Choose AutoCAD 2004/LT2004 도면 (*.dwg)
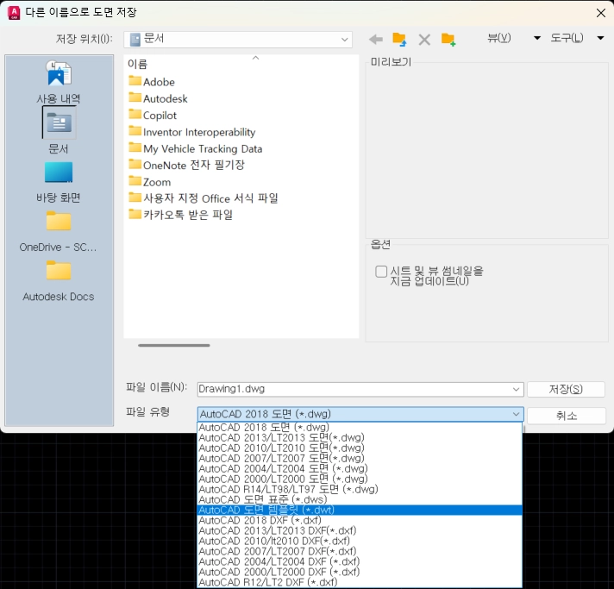The height and width of the screenshot is (589, 614). [x=360, y=468]
